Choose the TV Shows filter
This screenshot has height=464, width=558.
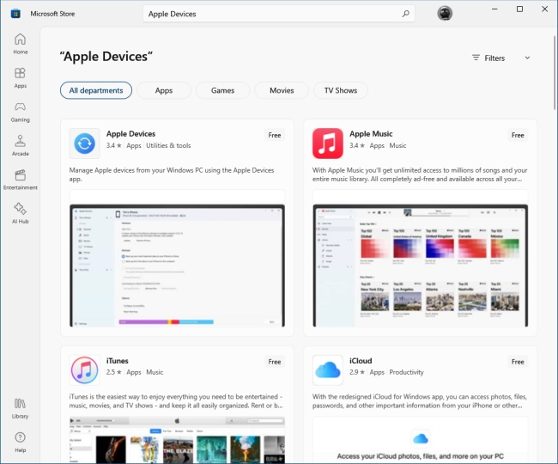pyautogui.click(x=340, y=90)
